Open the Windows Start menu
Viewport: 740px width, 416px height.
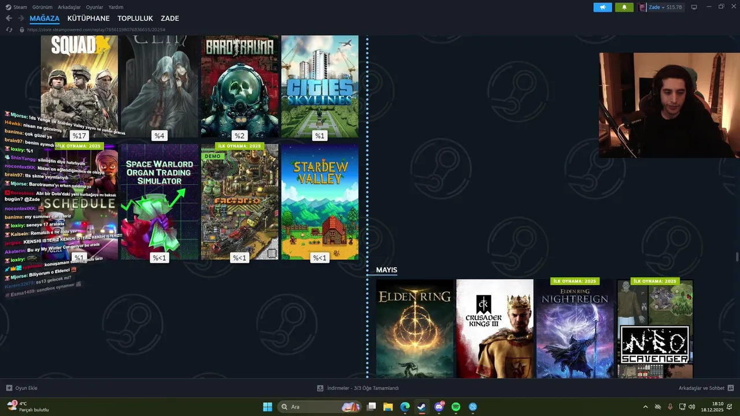(268, 407)
